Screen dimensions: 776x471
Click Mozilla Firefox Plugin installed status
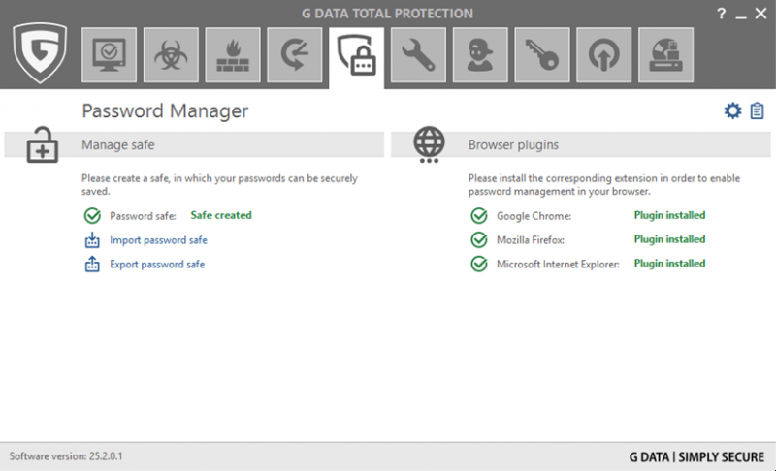(669, 239)
